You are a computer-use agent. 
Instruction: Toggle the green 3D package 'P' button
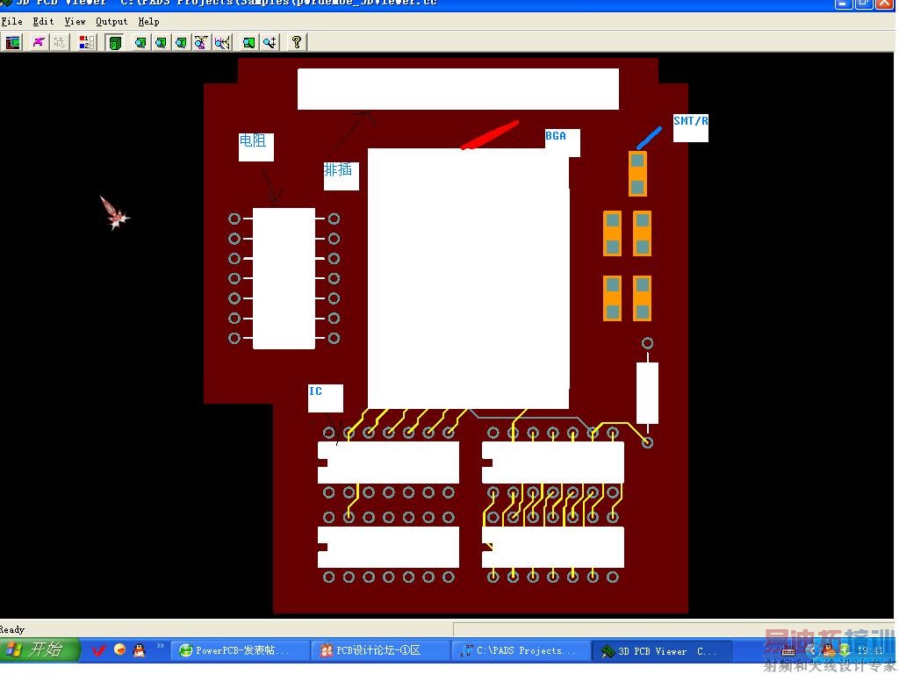click(115, 42)
